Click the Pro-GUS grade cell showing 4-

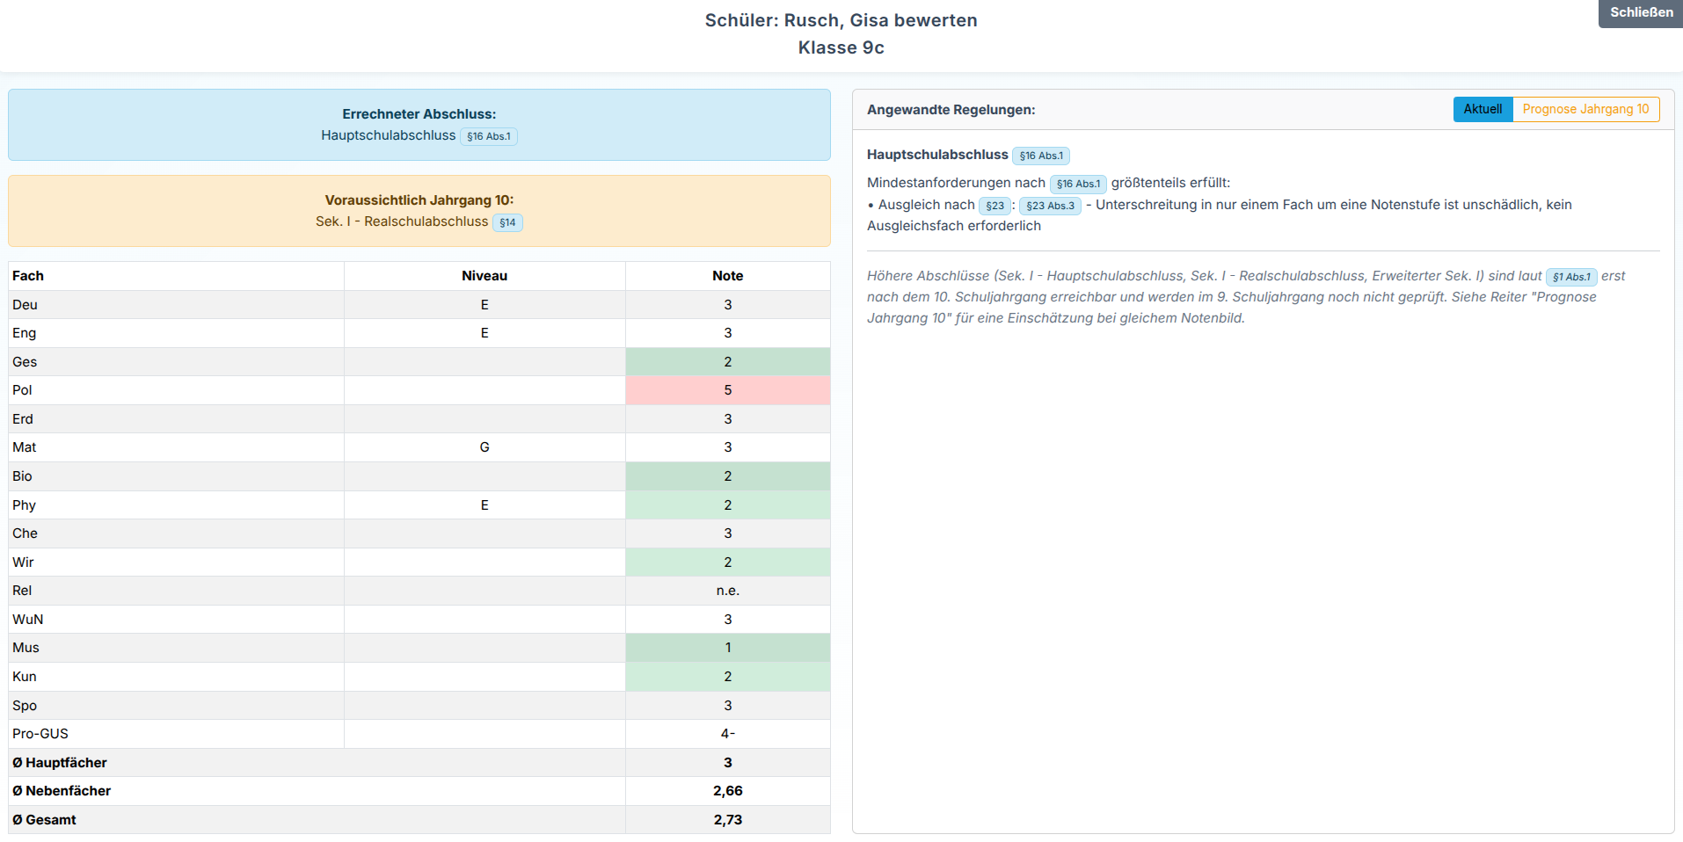coord(727,734)
